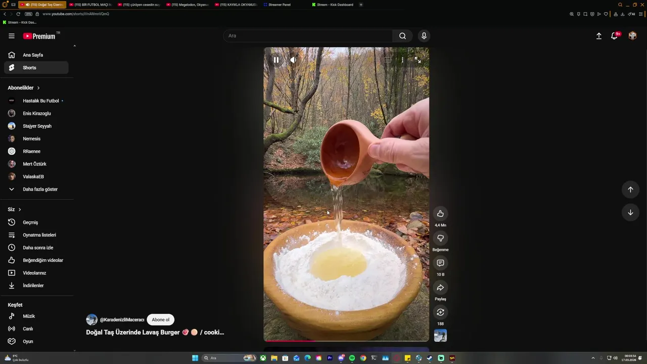Pause the playing Short

(276, 60)
